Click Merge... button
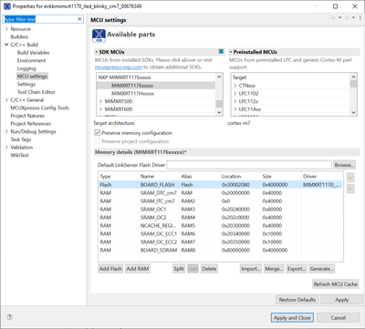365x329 pixels. pos(274,269)
